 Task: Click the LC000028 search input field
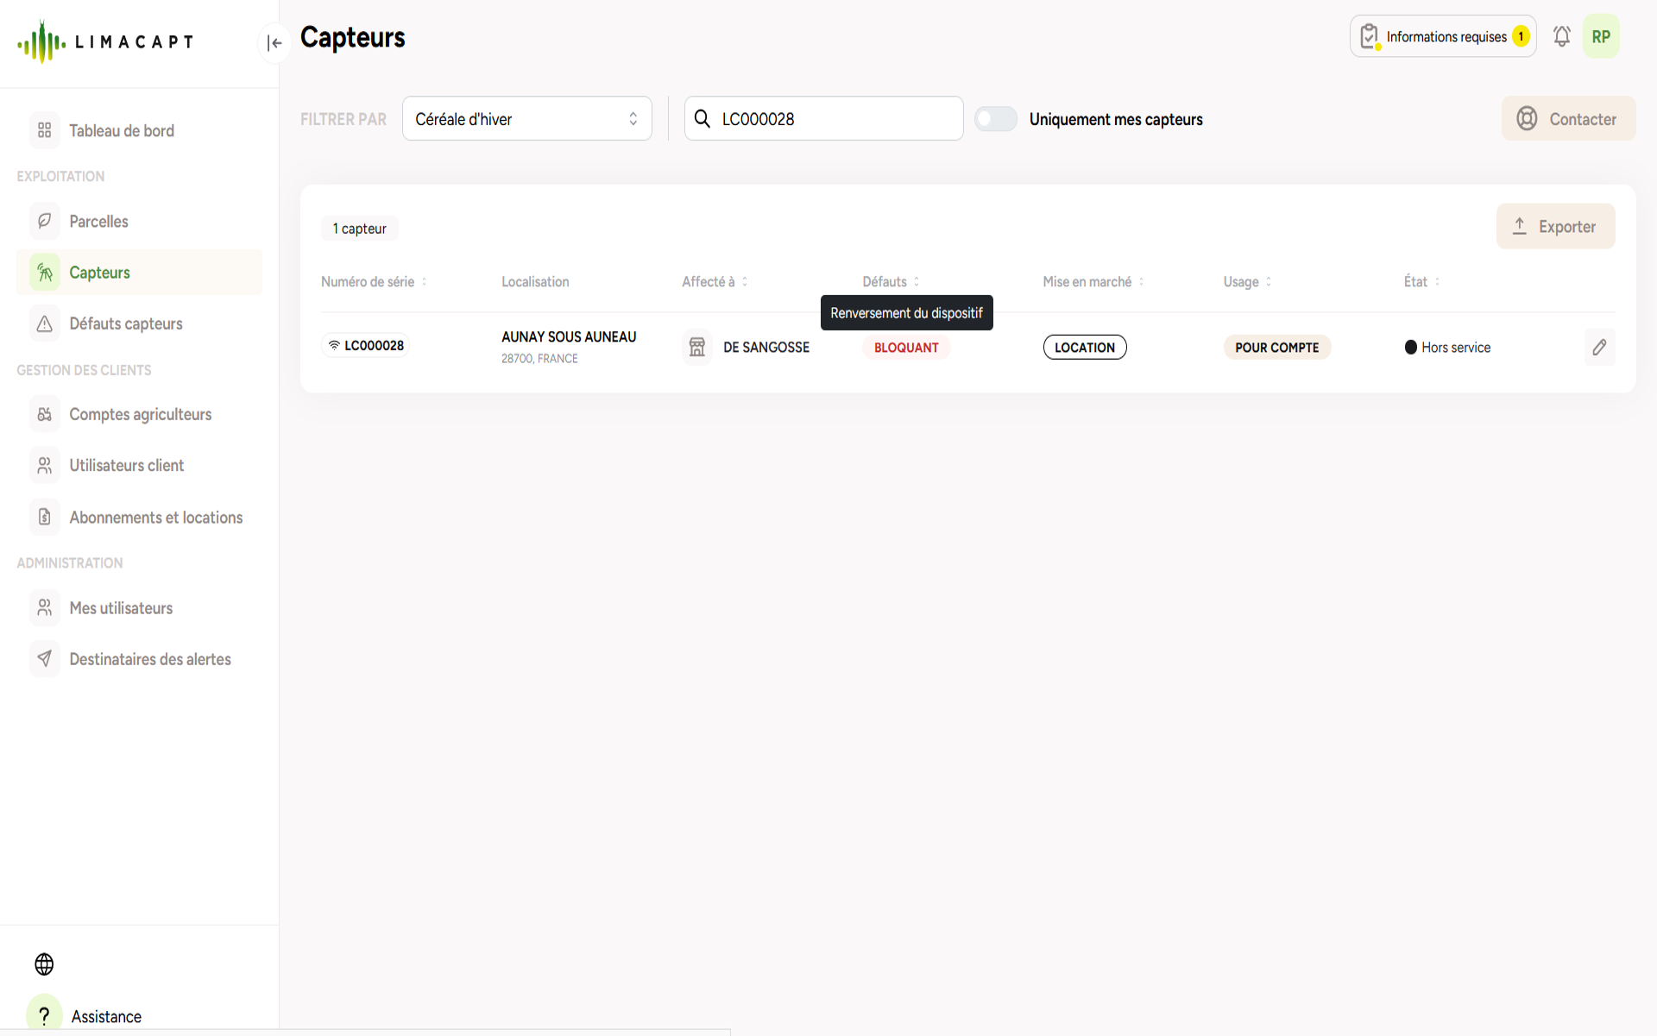[833, 119]
